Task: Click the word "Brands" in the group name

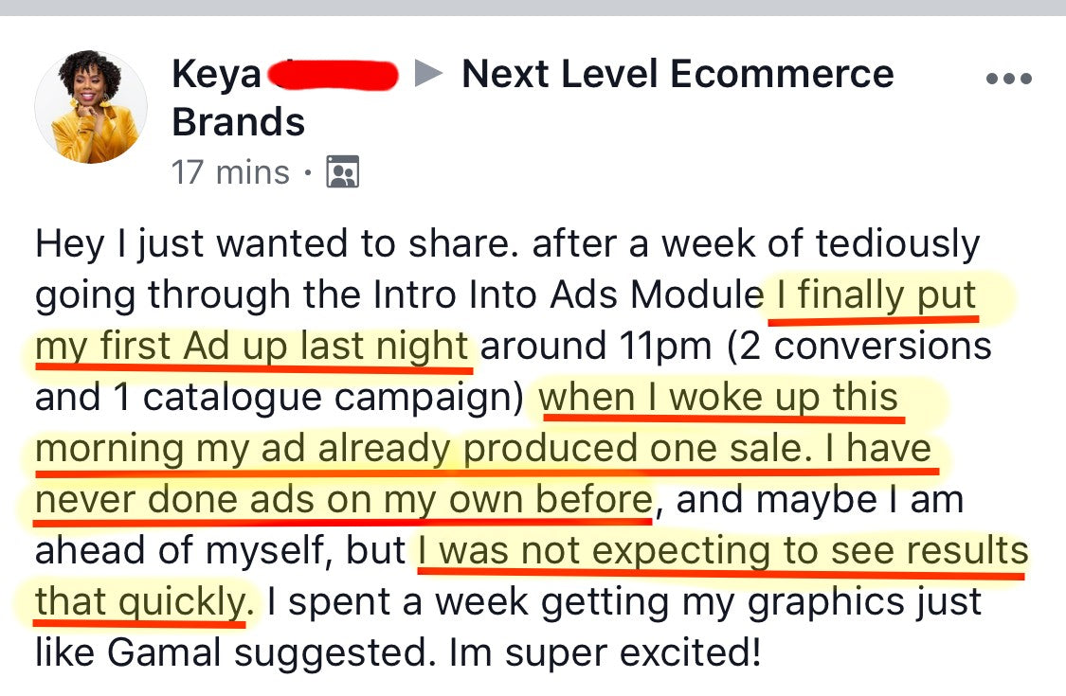Action: tap(239, 122)
